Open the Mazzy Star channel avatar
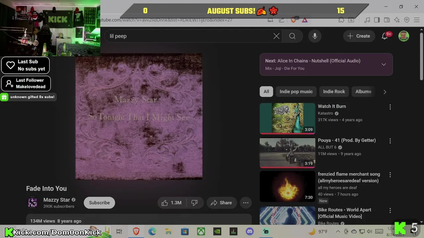Image resolution: width=424 pixels, height=238 pixels. [32, 203]
